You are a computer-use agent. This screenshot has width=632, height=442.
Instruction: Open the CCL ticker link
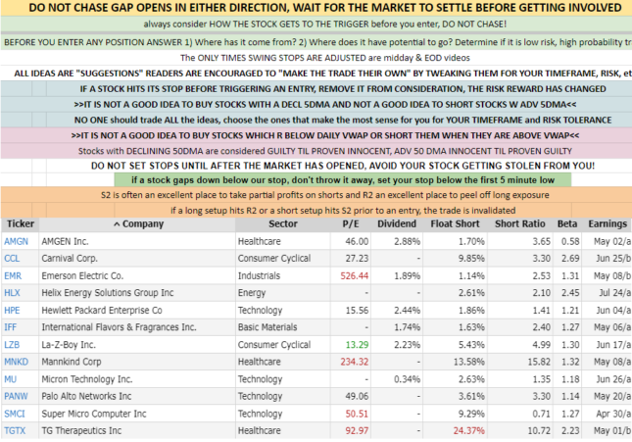click(x=12, y=258)
